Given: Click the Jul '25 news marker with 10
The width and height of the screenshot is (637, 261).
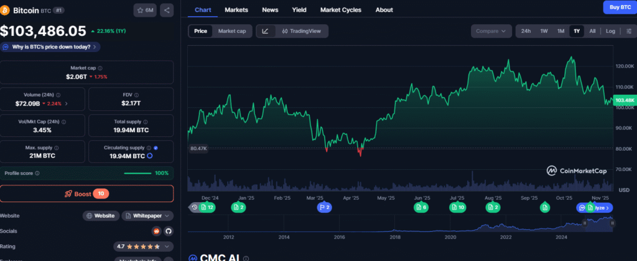Looking at the screenshot, I should click(x=458, y=207).
